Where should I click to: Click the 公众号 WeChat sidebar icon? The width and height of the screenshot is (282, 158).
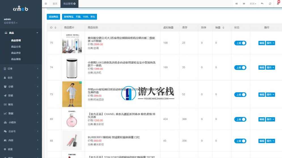click(x=5, y=131)
